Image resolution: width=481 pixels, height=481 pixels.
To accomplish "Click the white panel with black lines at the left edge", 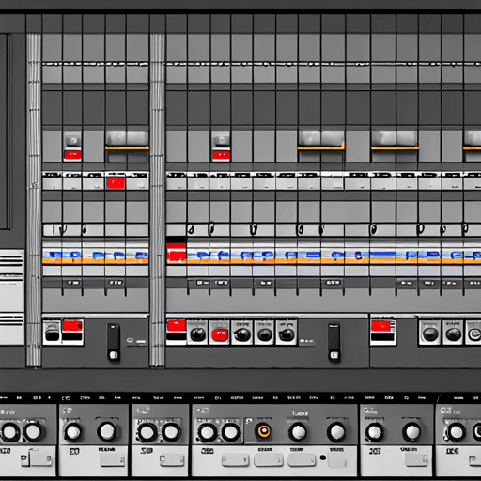I will pos(11,298).
